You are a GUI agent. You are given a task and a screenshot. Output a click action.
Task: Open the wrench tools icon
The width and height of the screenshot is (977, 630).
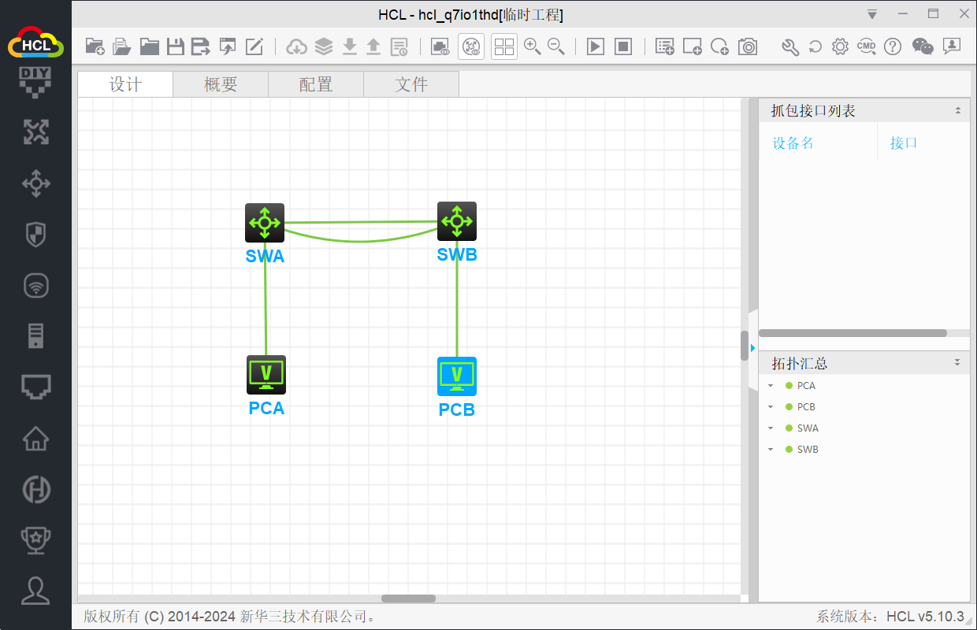(x=790, y=46)
